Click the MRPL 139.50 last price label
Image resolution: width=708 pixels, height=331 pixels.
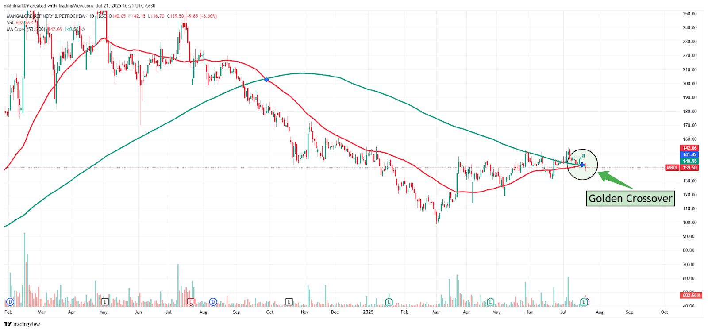pyautogui.click(x=682, y=168)
